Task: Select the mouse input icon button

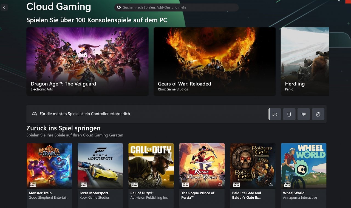Action: [289, 114]
